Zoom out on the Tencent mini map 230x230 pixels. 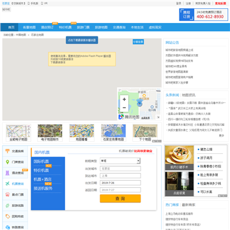coord(124,107)
